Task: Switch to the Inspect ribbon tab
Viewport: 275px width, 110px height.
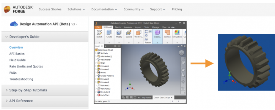Action: [x=138, y=27]
